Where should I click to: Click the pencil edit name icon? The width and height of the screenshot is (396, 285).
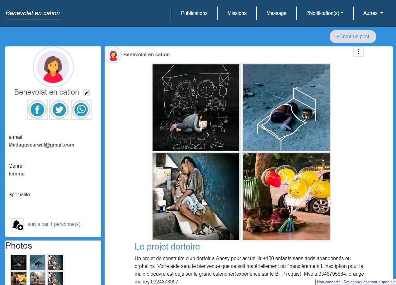coord(87,93)
